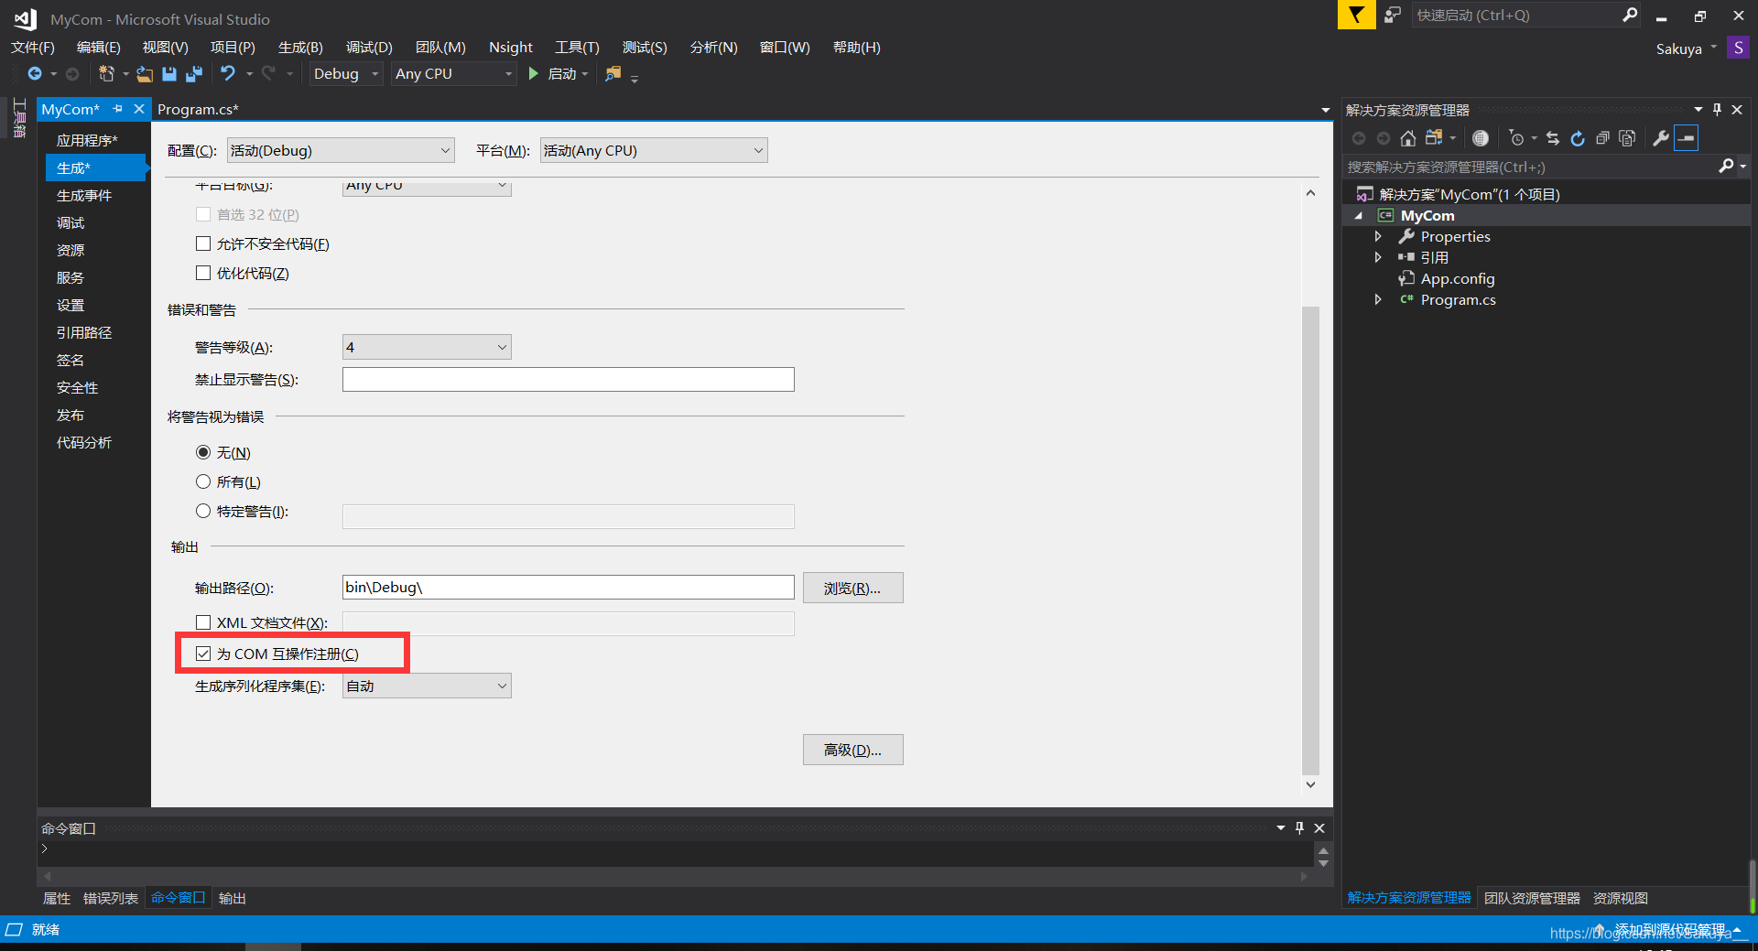The image size is (1758, 951).
Task: Click the Undo arrow icon
Action: pos(228,73)
